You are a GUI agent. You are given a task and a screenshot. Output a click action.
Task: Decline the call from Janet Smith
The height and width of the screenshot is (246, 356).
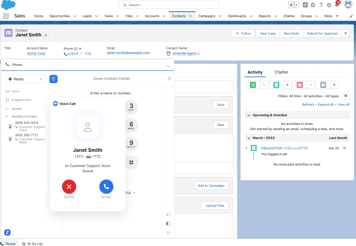pyautogui.click(x=69, y=187)
